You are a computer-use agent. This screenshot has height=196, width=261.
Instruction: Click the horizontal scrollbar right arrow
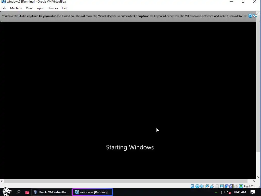tap(254, 181)
